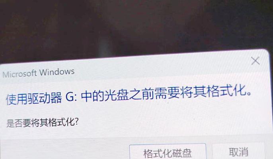Select the Microsoft Windows title text
The height and width of the screenshot is (159, 273).
(x=39, y=73)
